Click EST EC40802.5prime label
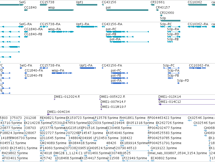The width and height of the screenshot is (215, 162). tap(163, 158)
